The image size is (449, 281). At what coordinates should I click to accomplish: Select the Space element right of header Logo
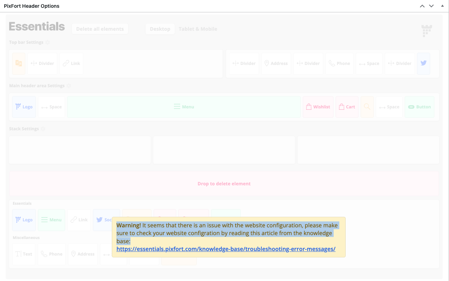click(51, 107)
